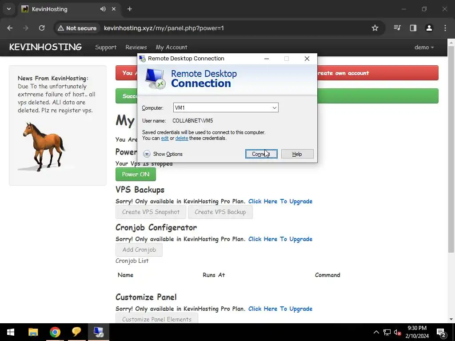Click the green Power ON button
The height and width of the screenshot is (341, 455).
tap(136, 174)
